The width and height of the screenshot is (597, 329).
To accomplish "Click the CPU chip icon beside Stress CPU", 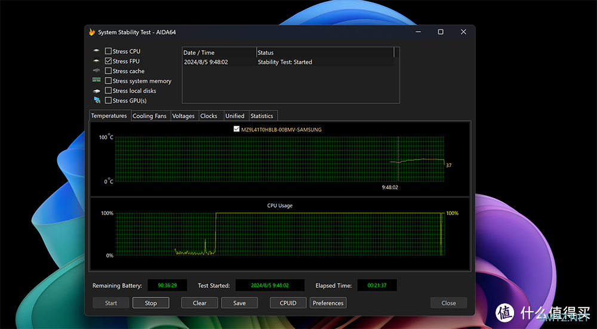I will coord(97,51).
